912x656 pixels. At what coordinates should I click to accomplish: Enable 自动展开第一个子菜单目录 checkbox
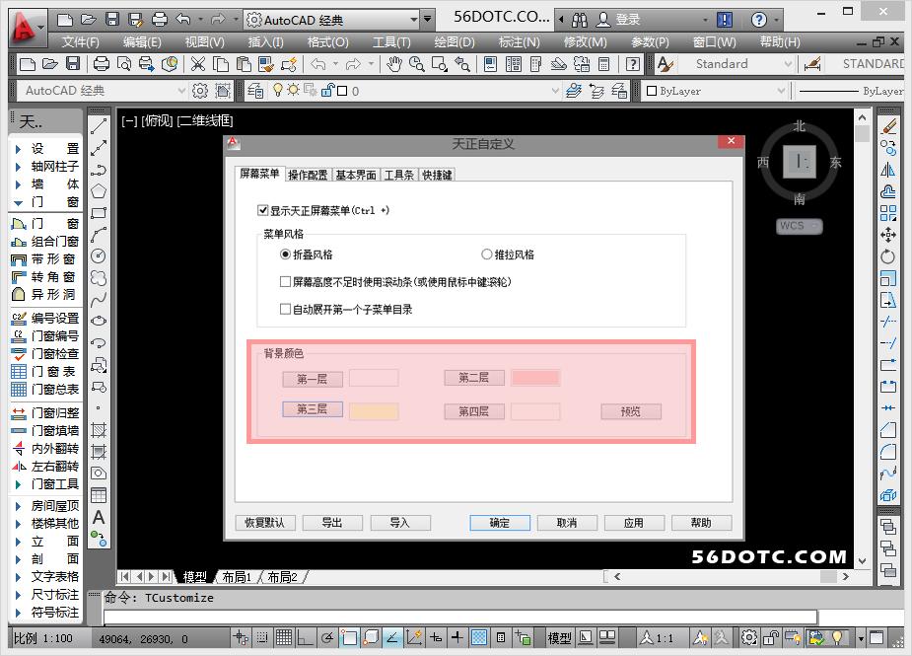click(285, 309)
